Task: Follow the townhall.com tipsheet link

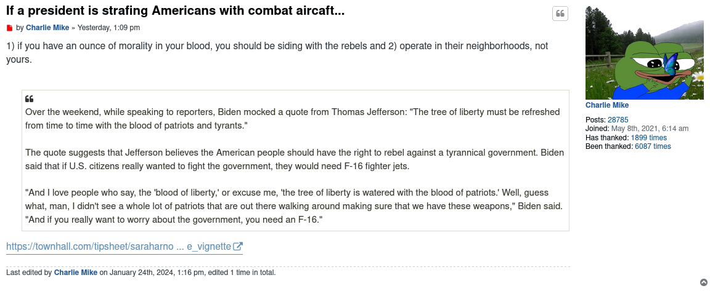Action: 118,247
